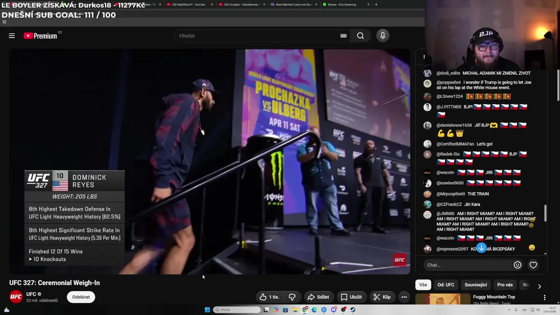Click the live chat scrollbar thumb
The image size is (560, 315).
[545, 213]
